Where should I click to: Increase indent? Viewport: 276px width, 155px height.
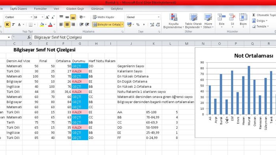[87, 24]
